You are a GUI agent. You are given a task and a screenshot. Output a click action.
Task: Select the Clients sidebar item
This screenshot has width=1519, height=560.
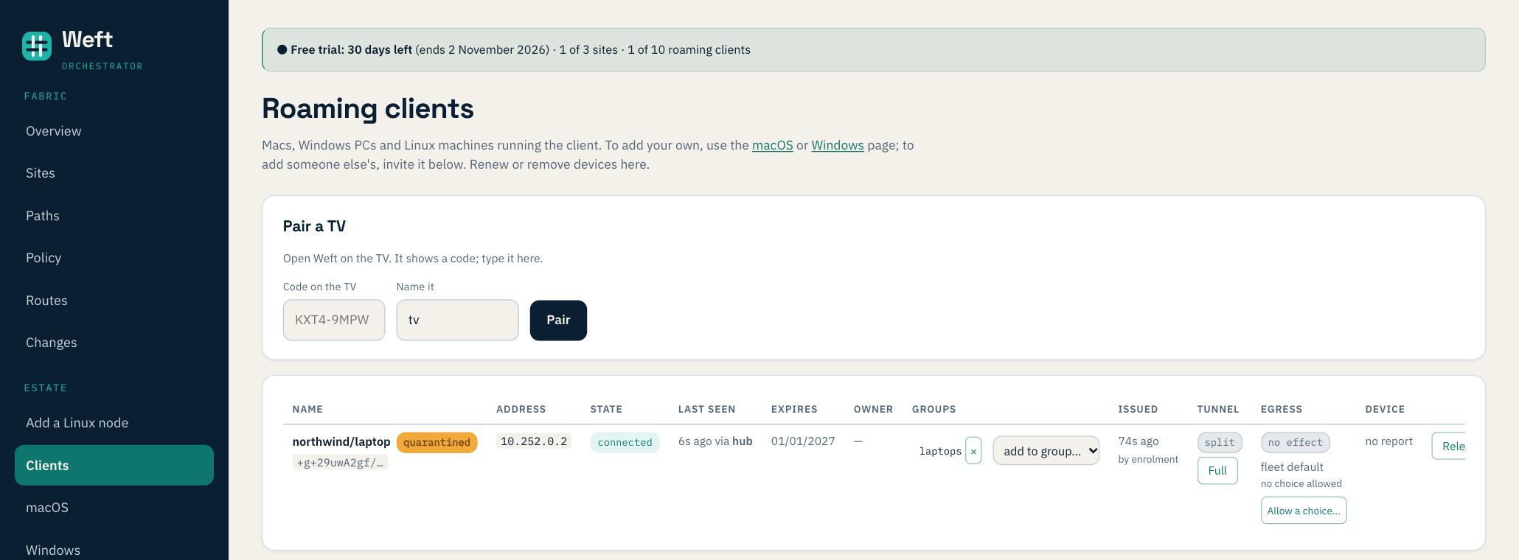114,465
